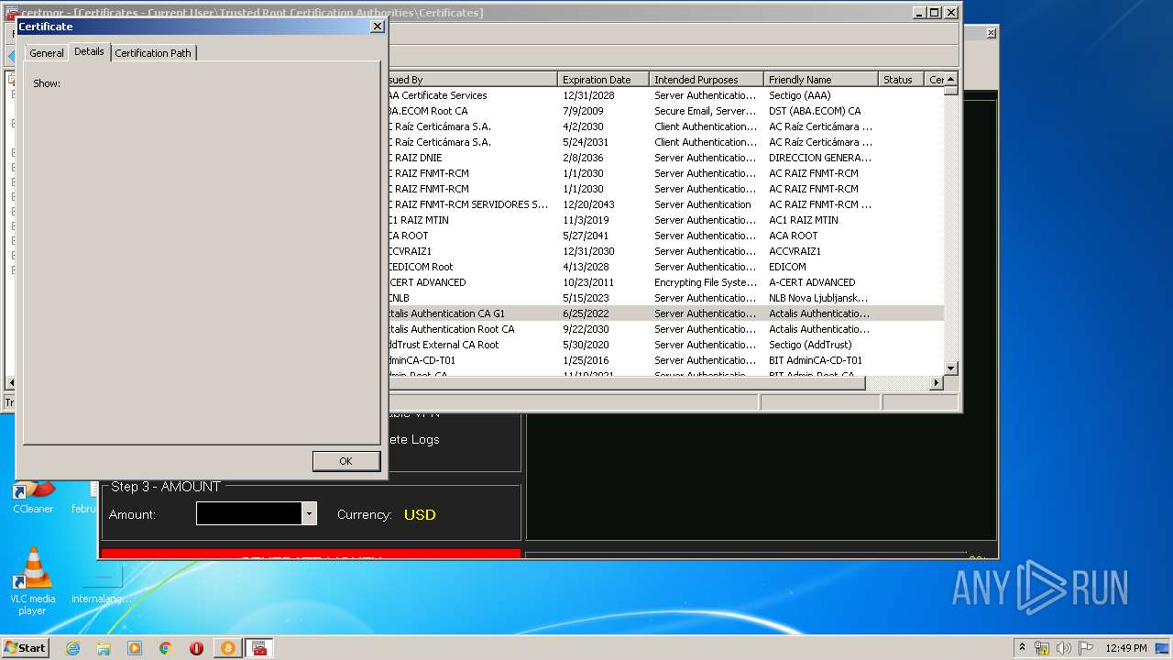
Task: Open Windows Media Player from taskbar
Action: tap(135, 648)
